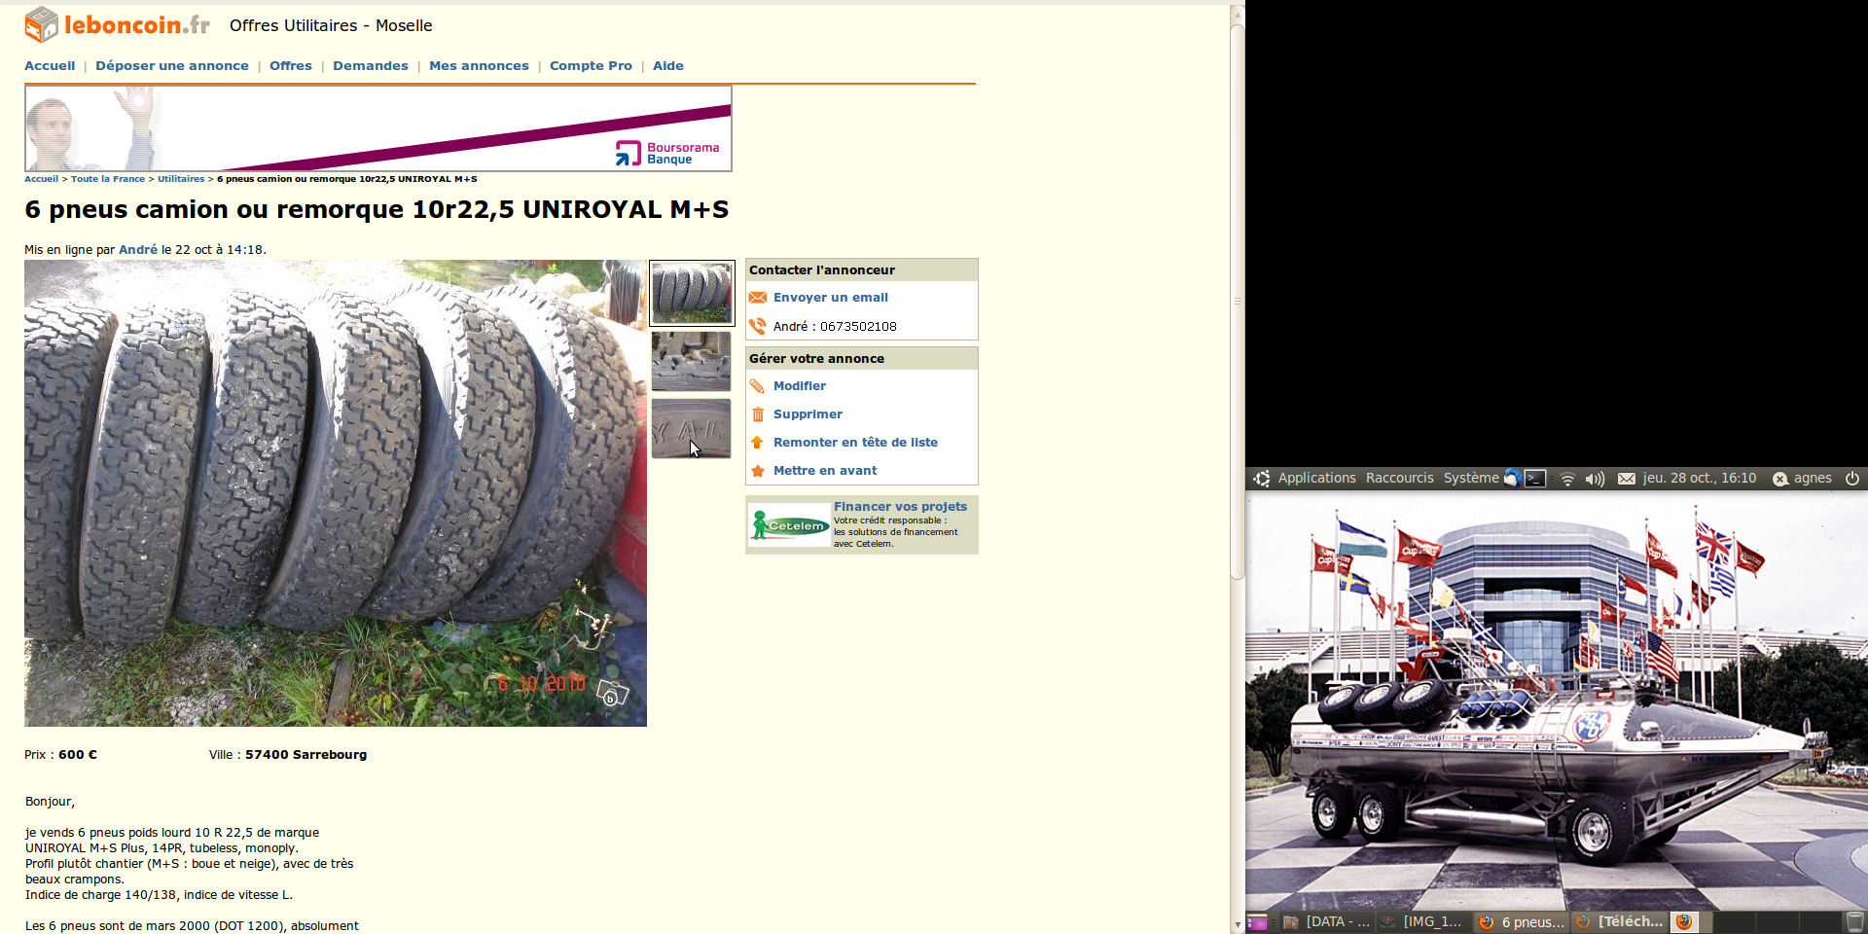Open the Système menu

tap(1470, 478)
